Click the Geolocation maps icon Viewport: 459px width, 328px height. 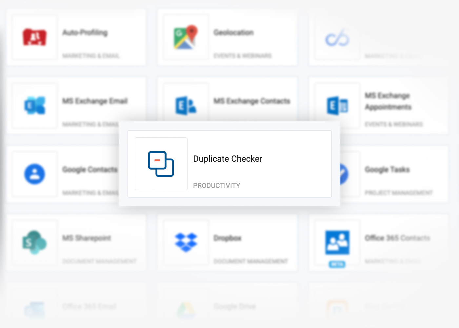(186, 37)
